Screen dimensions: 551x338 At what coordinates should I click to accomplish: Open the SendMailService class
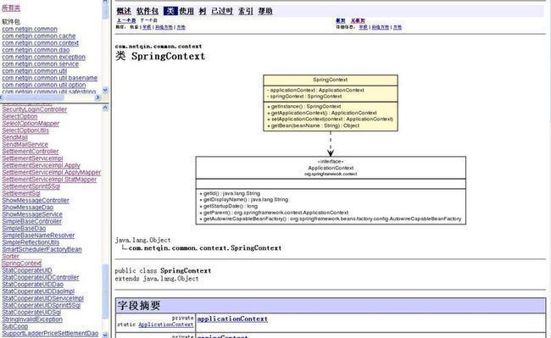click(x=25, y=145)
